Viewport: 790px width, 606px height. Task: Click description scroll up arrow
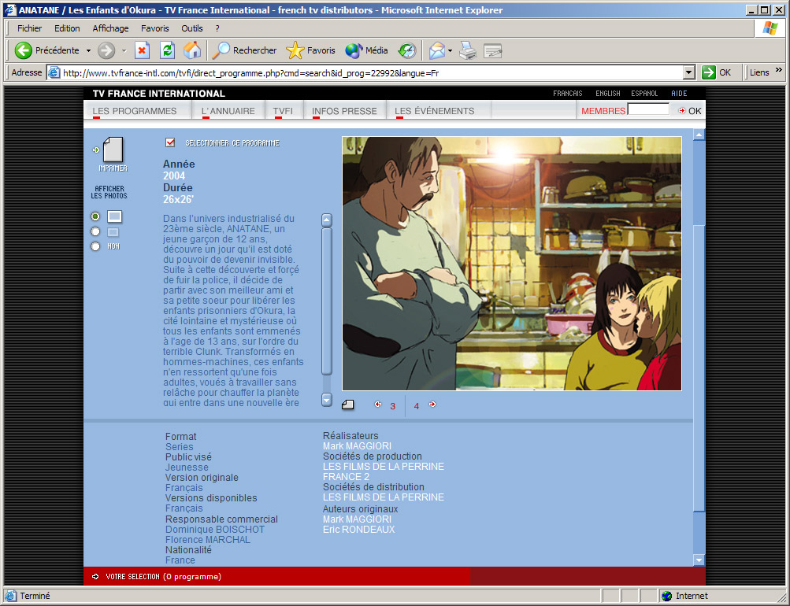(327, 220)
